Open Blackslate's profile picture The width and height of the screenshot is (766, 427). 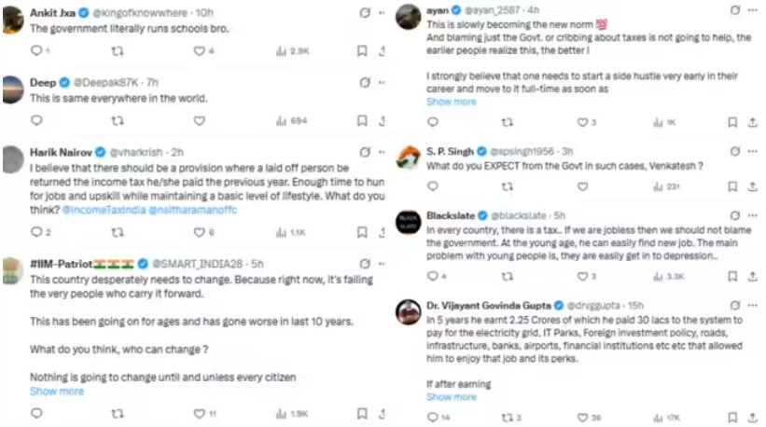[x=408, y=222]
